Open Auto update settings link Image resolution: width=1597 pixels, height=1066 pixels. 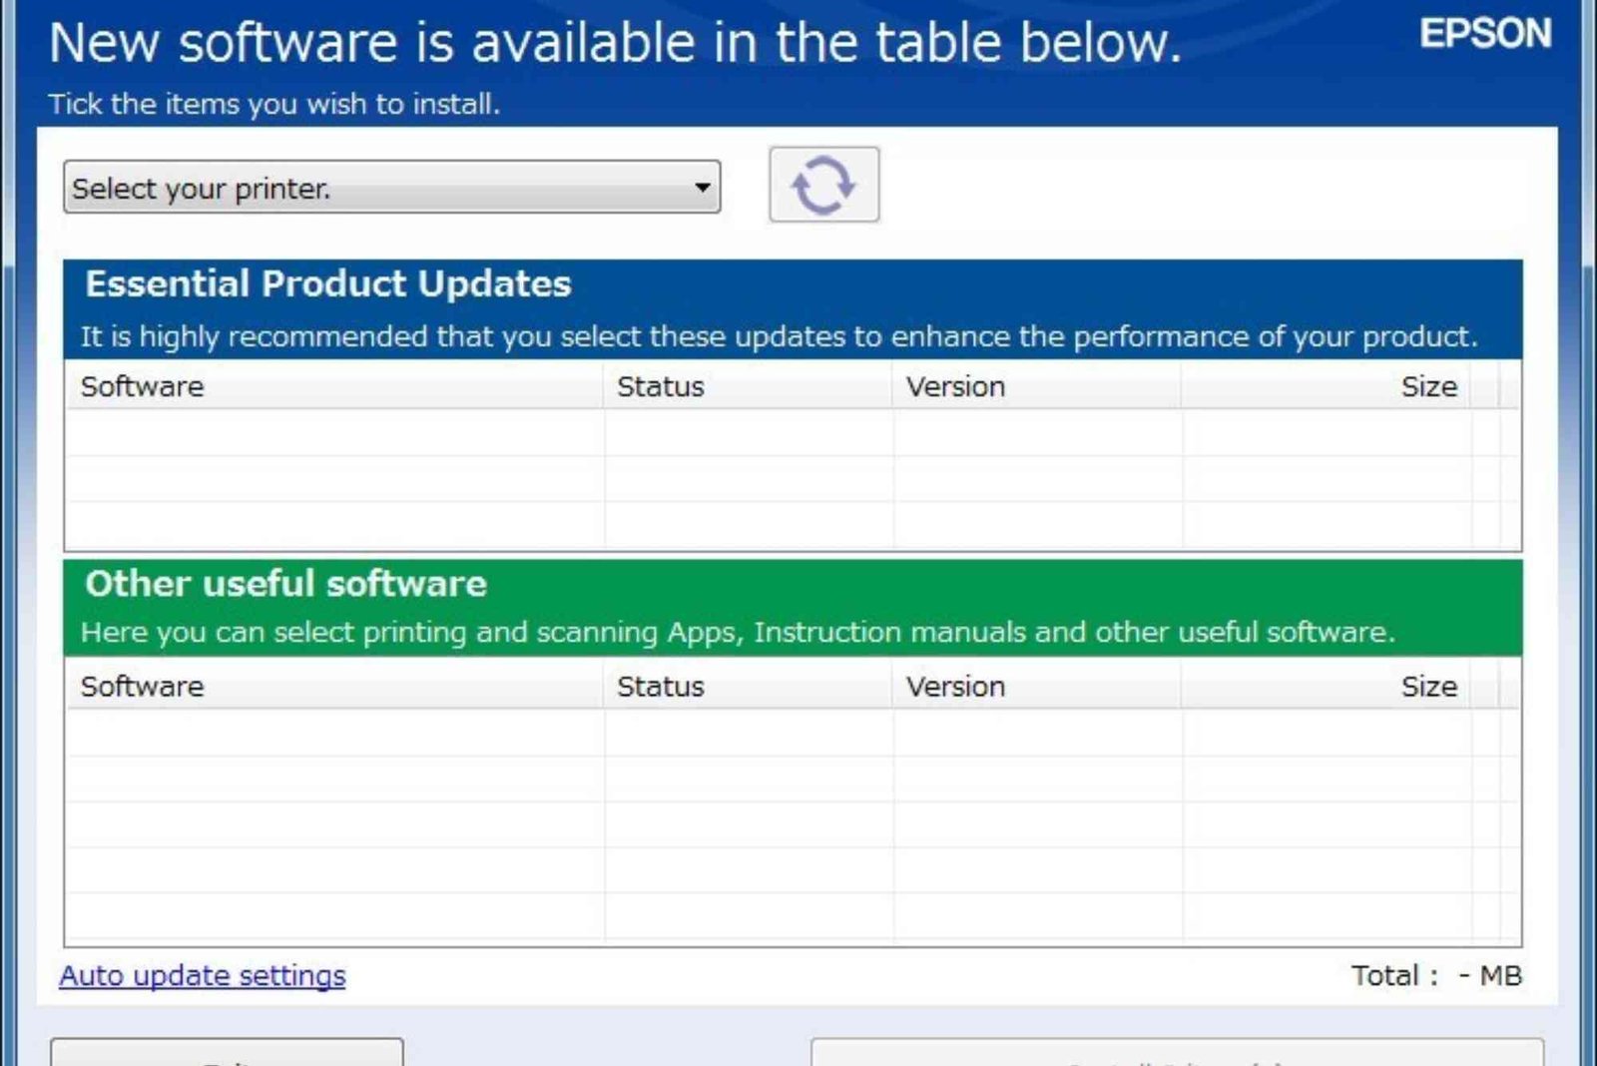click(203, 975)
